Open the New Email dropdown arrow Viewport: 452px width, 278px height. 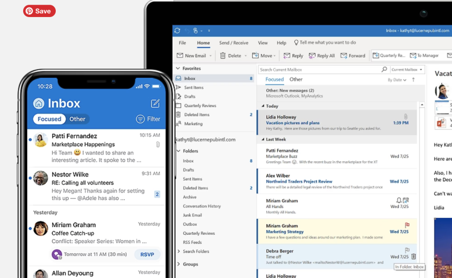(210, 56)
